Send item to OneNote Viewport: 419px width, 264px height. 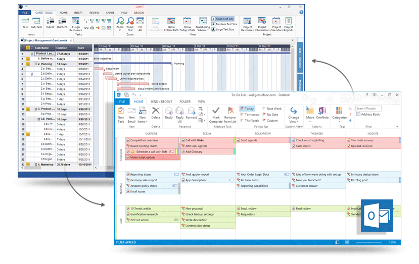pyautogui.click(x=322, y=113)
